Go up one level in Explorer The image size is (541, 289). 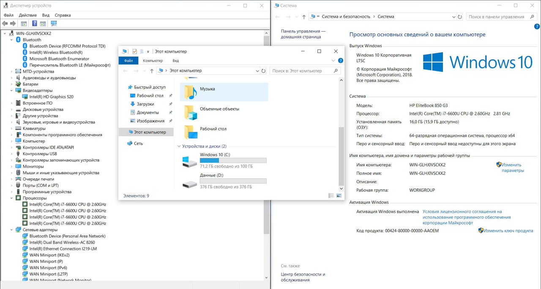(x=152, y=71)
